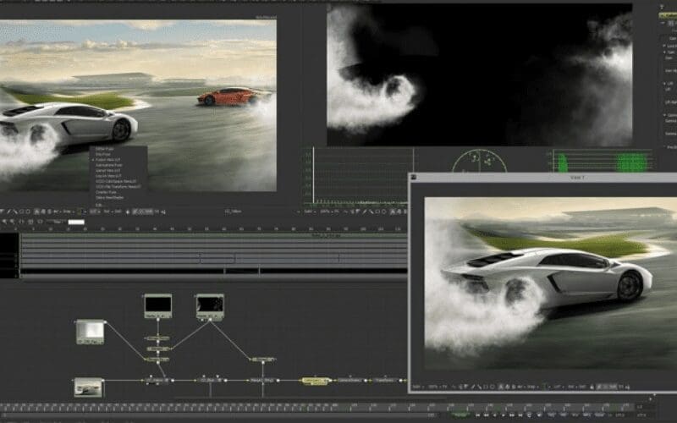
Task: Toggle the lock icon in View 1 toolbar
Action: click(592, 387)
